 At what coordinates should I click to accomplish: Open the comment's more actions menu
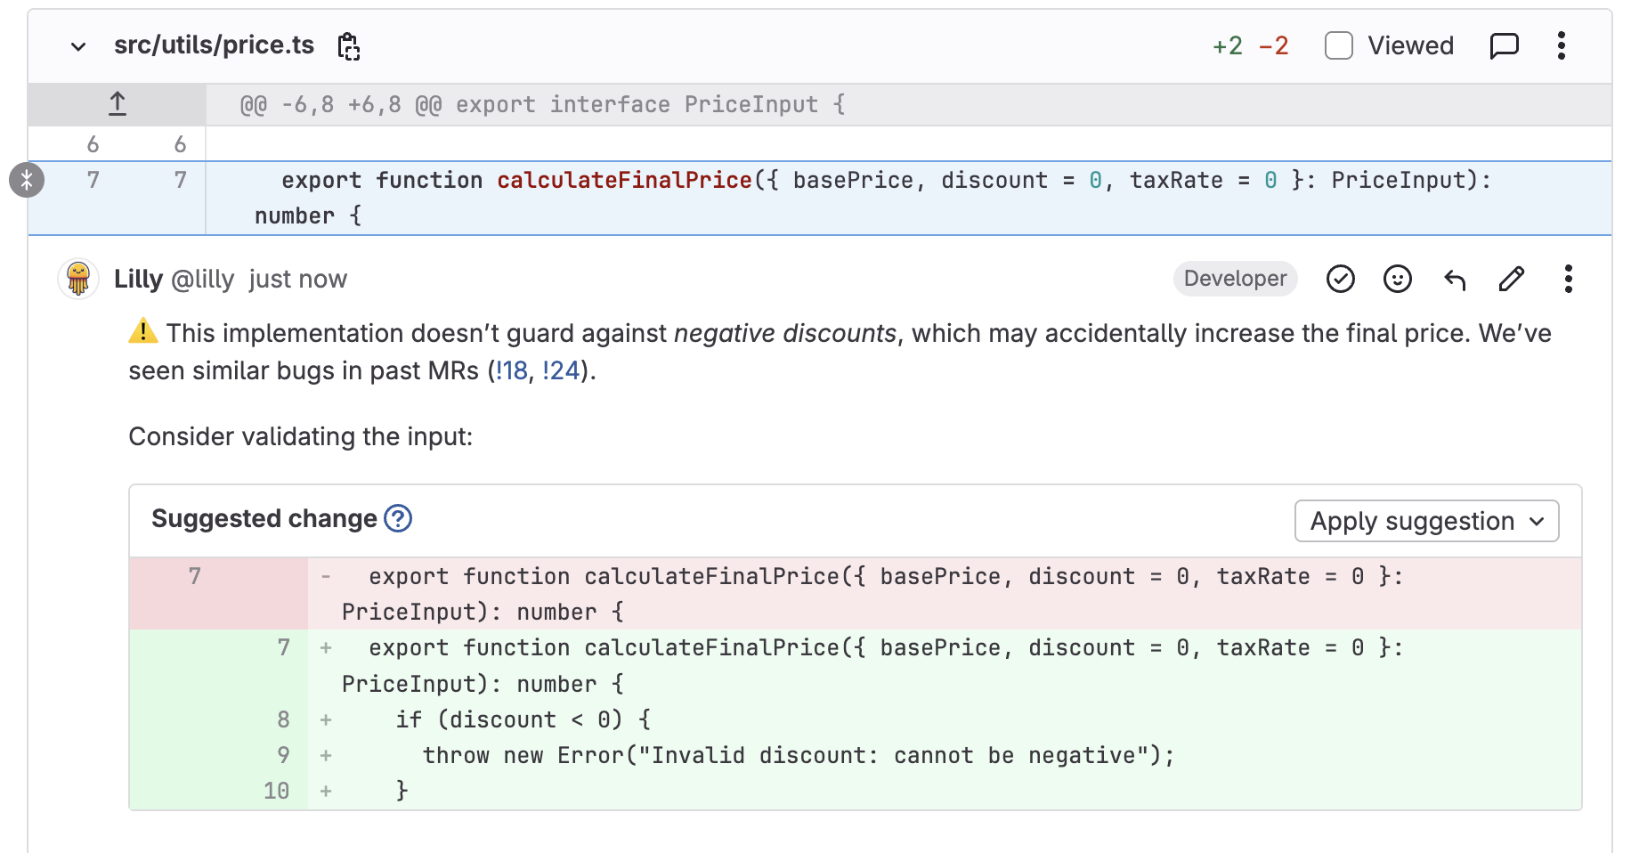tap(1569, 279)
